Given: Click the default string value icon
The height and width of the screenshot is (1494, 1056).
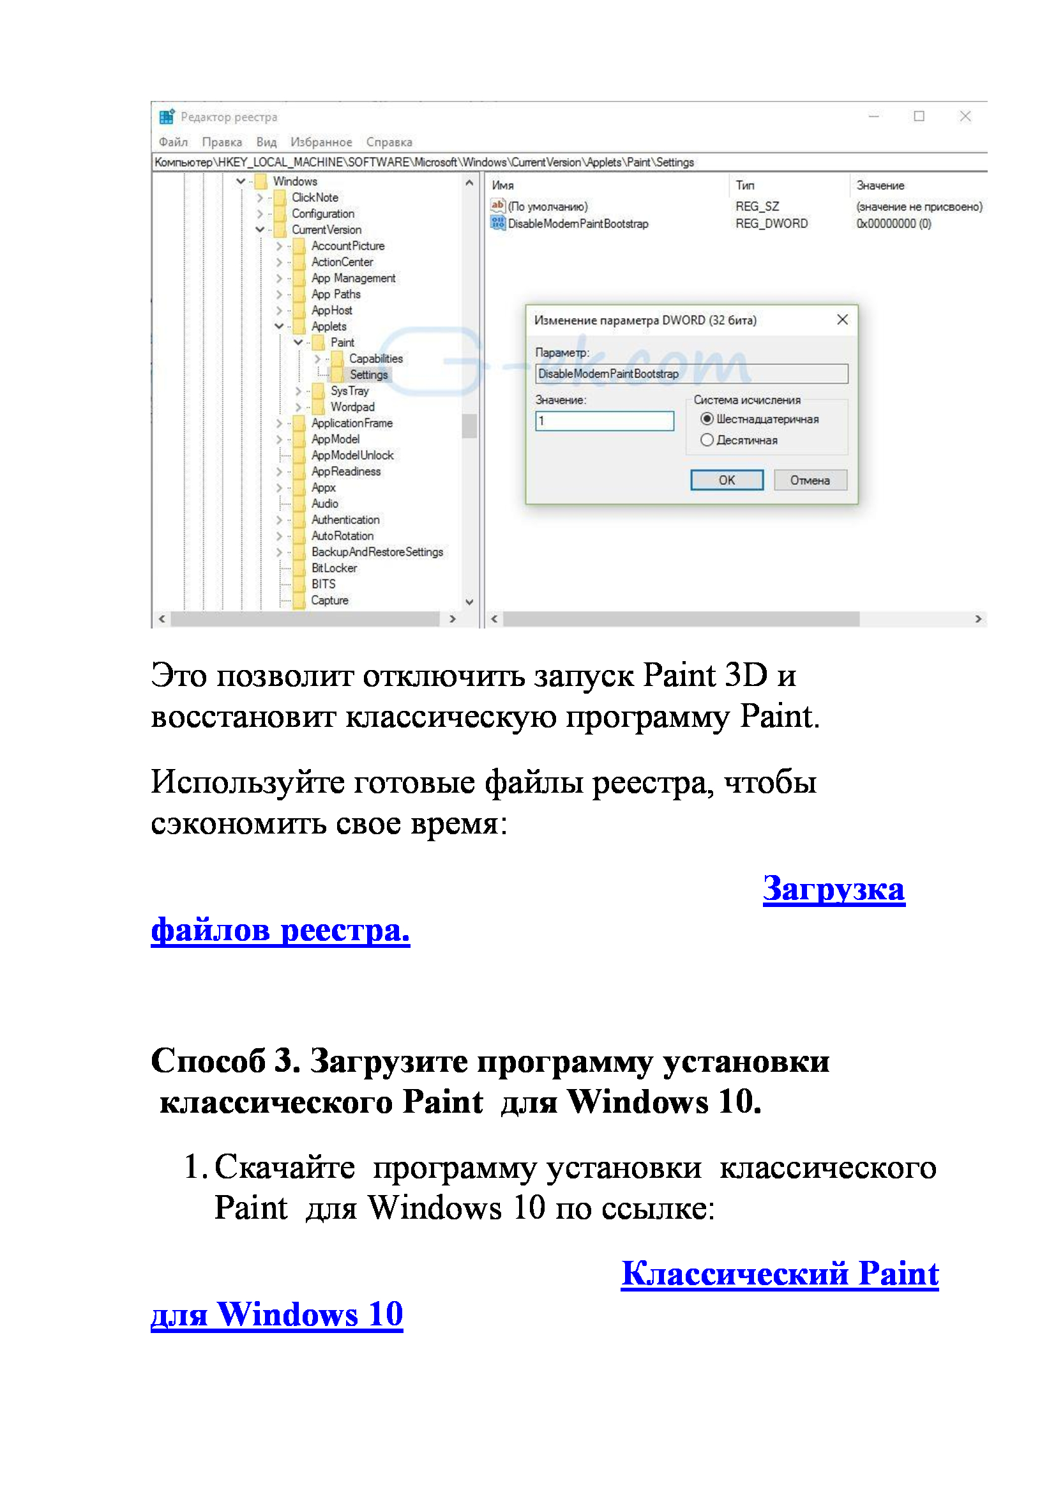Looking at the screenshot, I should [498, 206].
